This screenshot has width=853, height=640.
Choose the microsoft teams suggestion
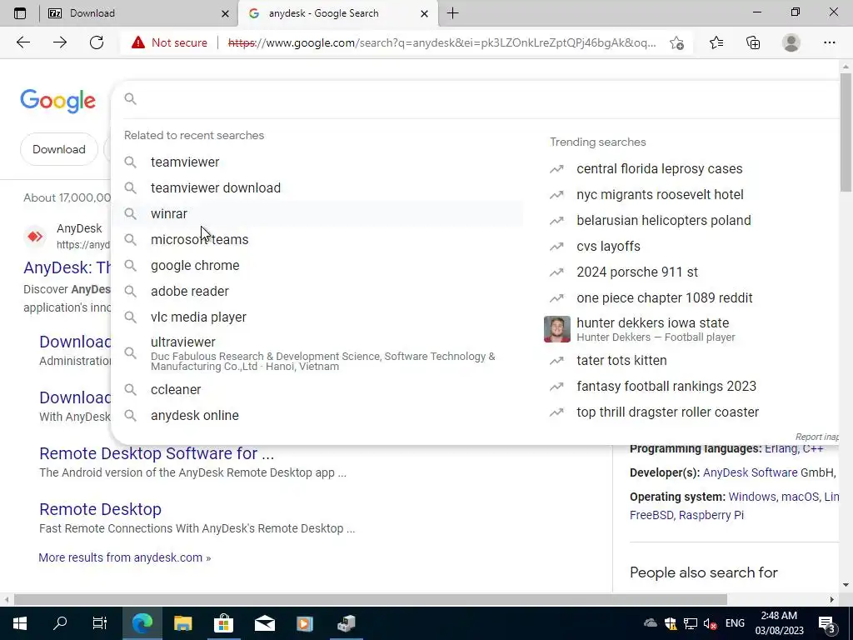coord(319,239)
